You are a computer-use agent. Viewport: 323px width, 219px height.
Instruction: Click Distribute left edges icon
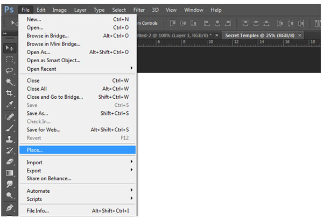point(280,23)
